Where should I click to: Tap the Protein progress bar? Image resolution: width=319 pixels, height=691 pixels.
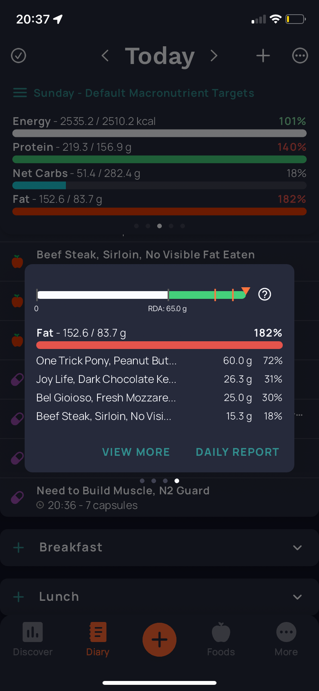[159, 159]
